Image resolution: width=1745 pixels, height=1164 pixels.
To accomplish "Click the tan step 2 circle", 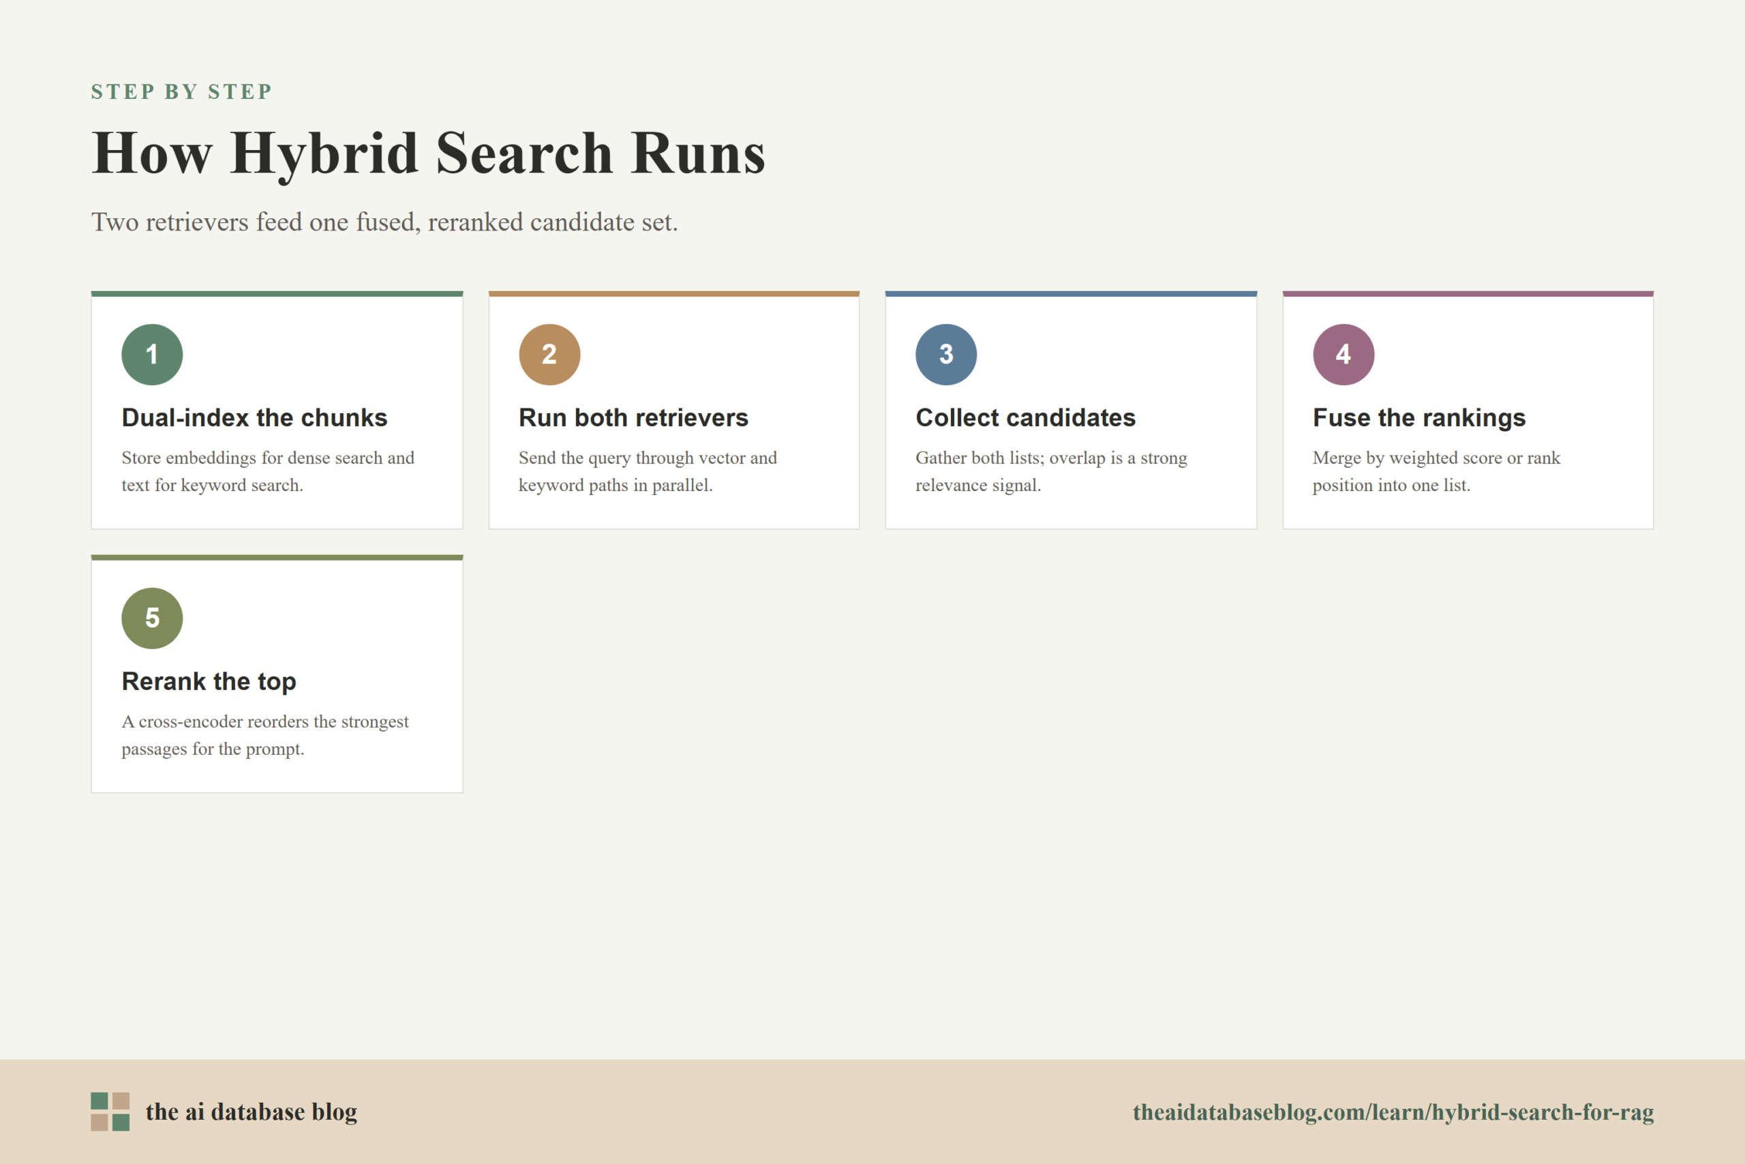I will point(549,354).
